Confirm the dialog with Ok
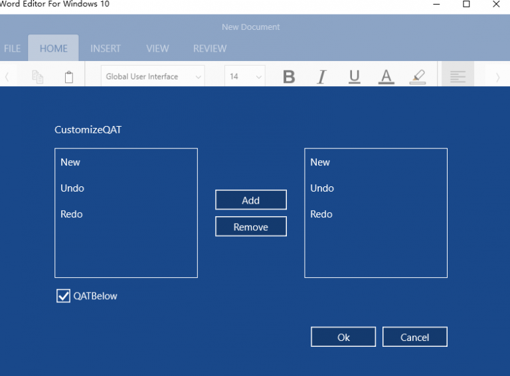 coord(343,337)
